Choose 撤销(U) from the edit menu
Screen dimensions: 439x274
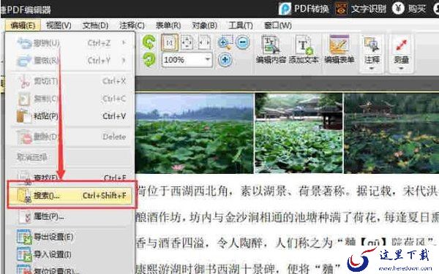coord(70,43)
